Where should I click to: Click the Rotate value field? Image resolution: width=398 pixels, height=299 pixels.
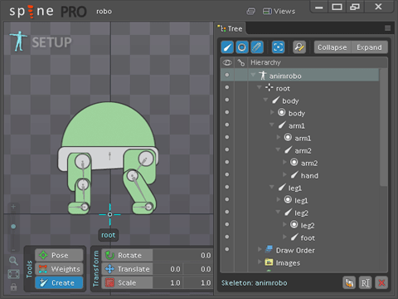coord(182,255)
